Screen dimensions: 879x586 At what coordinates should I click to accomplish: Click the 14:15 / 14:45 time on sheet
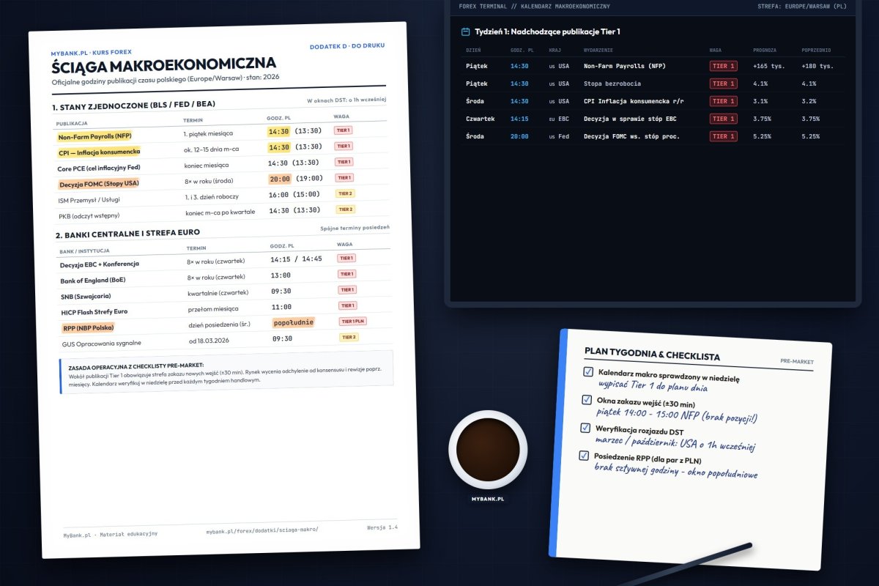(x=296, y=259)
